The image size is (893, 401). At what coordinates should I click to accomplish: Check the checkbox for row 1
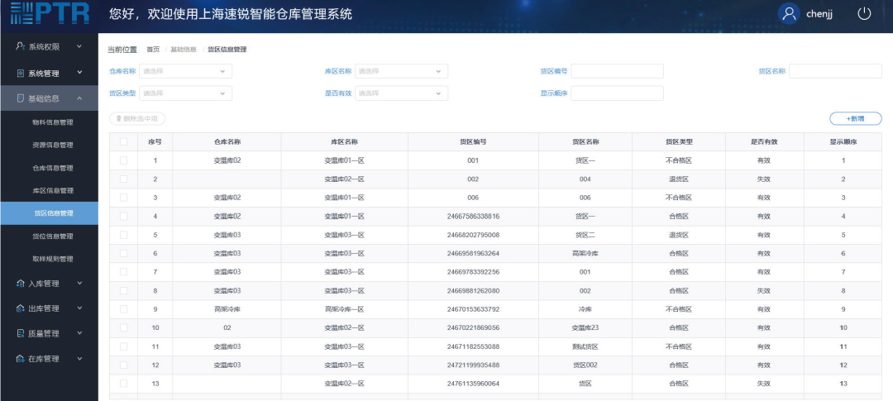(123, 160)
